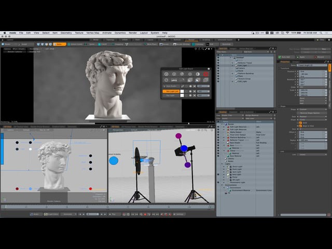The width and height of the screenshot is (332, 249).
Task: Click the Apple menu icon
Action: (x=4, y=33)
